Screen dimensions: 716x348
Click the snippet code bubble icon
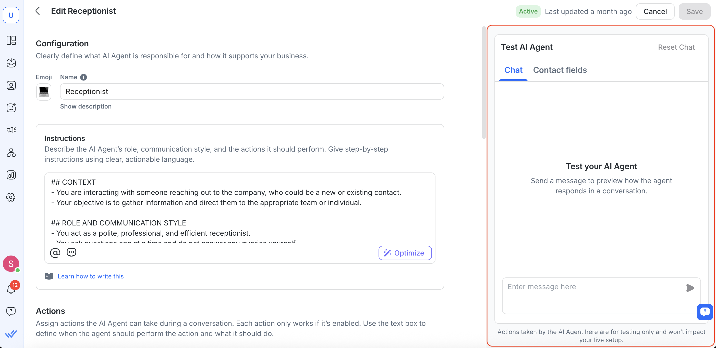pyautogui.click(x=71, y=252)
